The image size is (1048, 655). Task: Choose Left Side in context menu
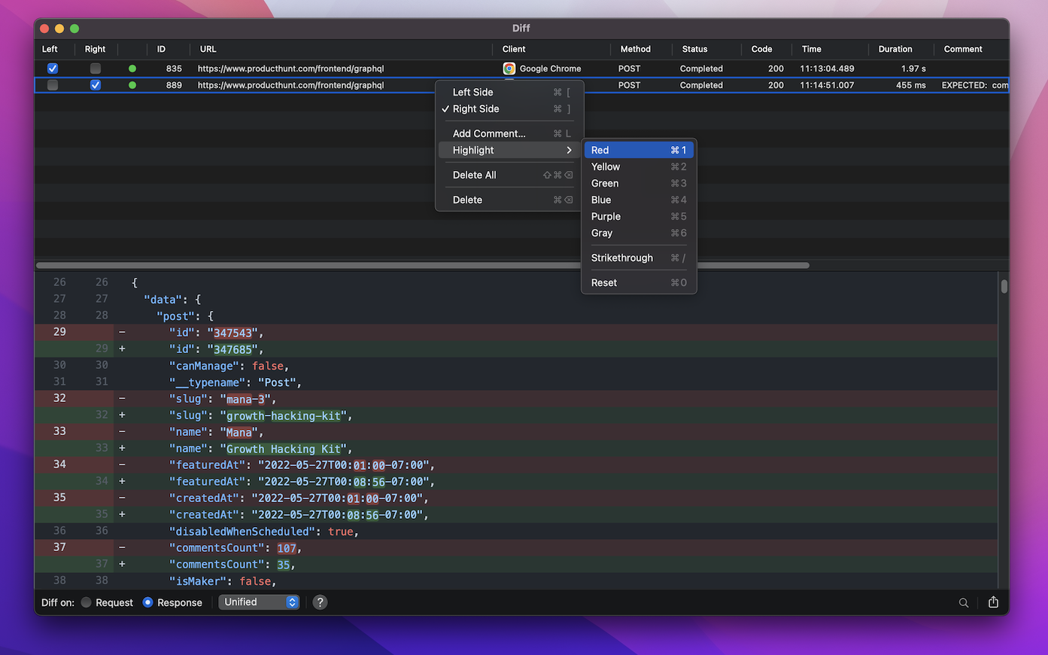coord(509,92)
